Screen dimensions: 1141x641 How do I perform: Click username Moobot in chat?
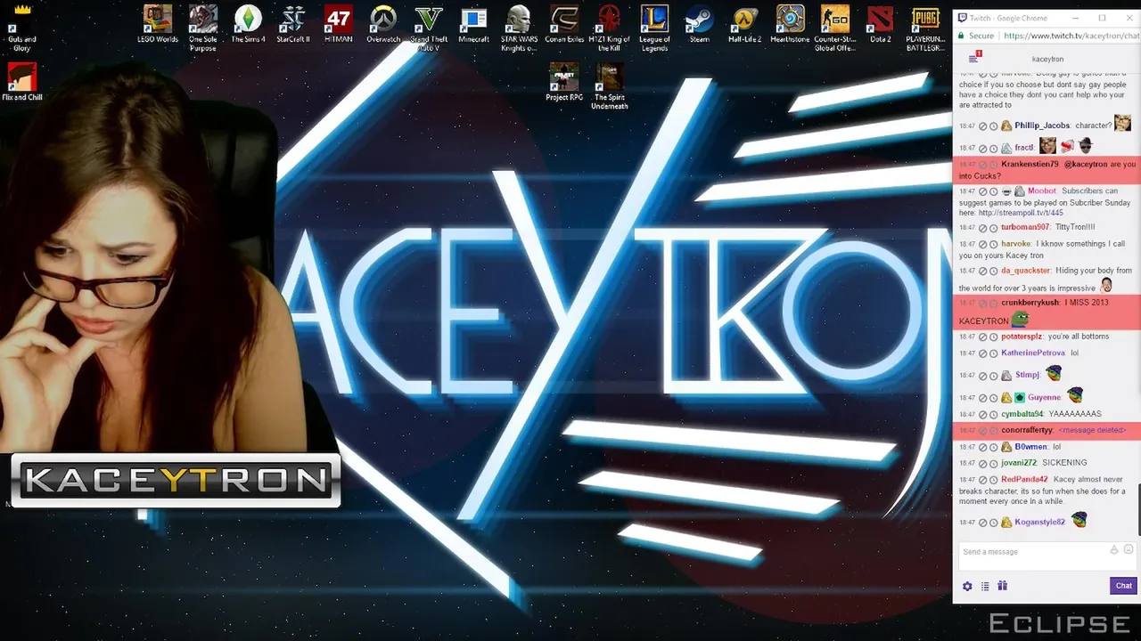tap(1042, 191)
